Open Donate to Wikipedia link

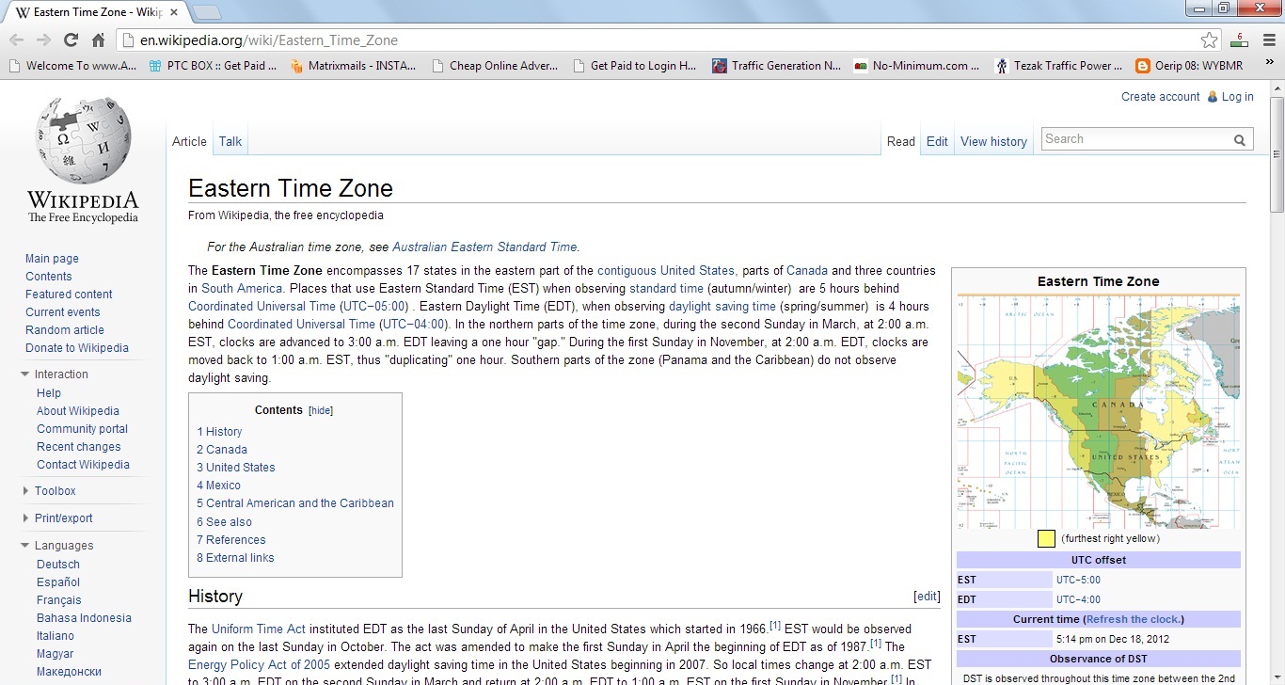(x=77, y=348)
